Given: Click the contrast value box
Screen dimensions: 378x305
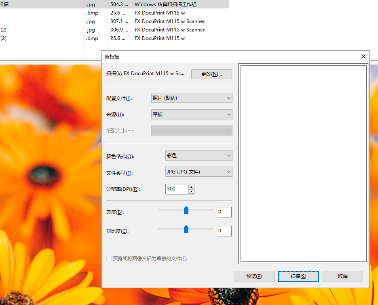Looking at the screenshot, I should [x=224, y=231].
